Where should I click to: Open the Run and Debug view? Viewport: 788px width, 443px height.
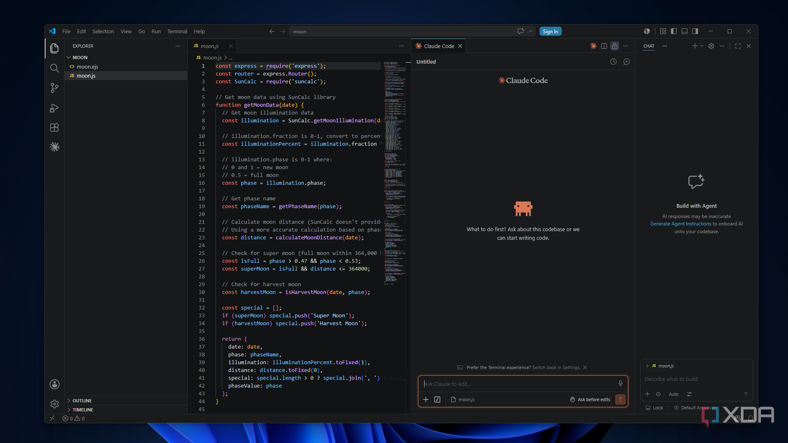[x=54, y=108]
